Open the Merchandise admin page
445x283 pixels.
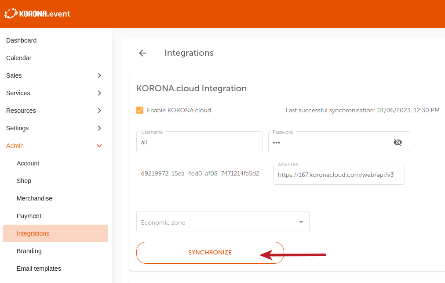[34, 198]
